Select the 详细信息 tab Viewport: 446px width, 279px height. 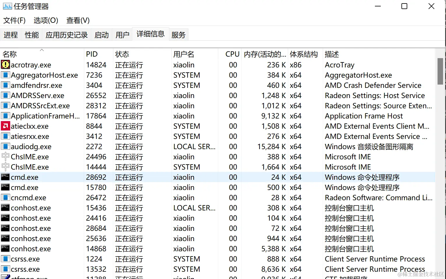(151, 34)
